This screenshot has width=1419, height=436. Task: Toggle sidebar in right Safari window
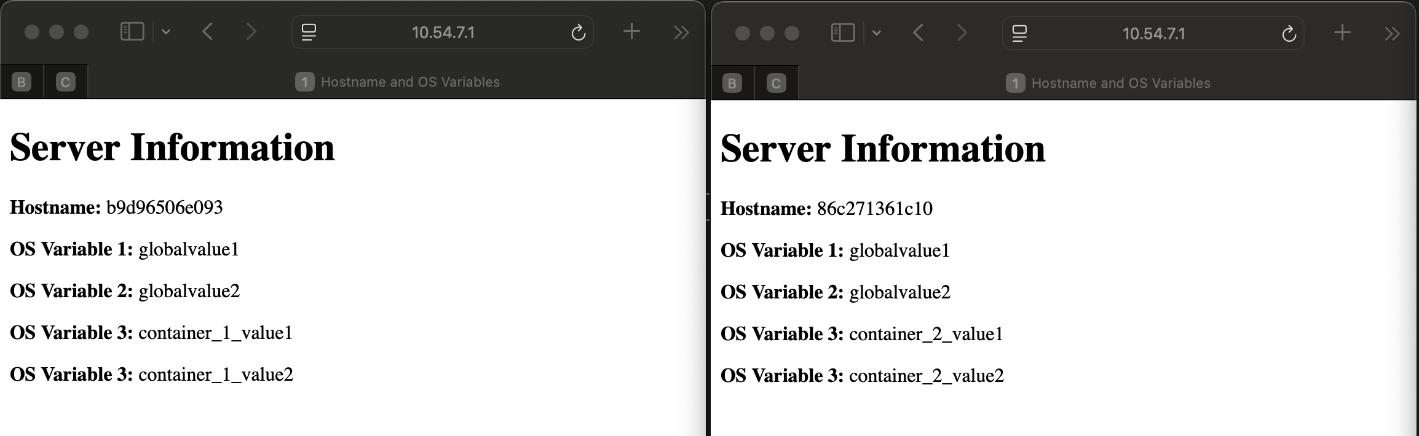842,33
